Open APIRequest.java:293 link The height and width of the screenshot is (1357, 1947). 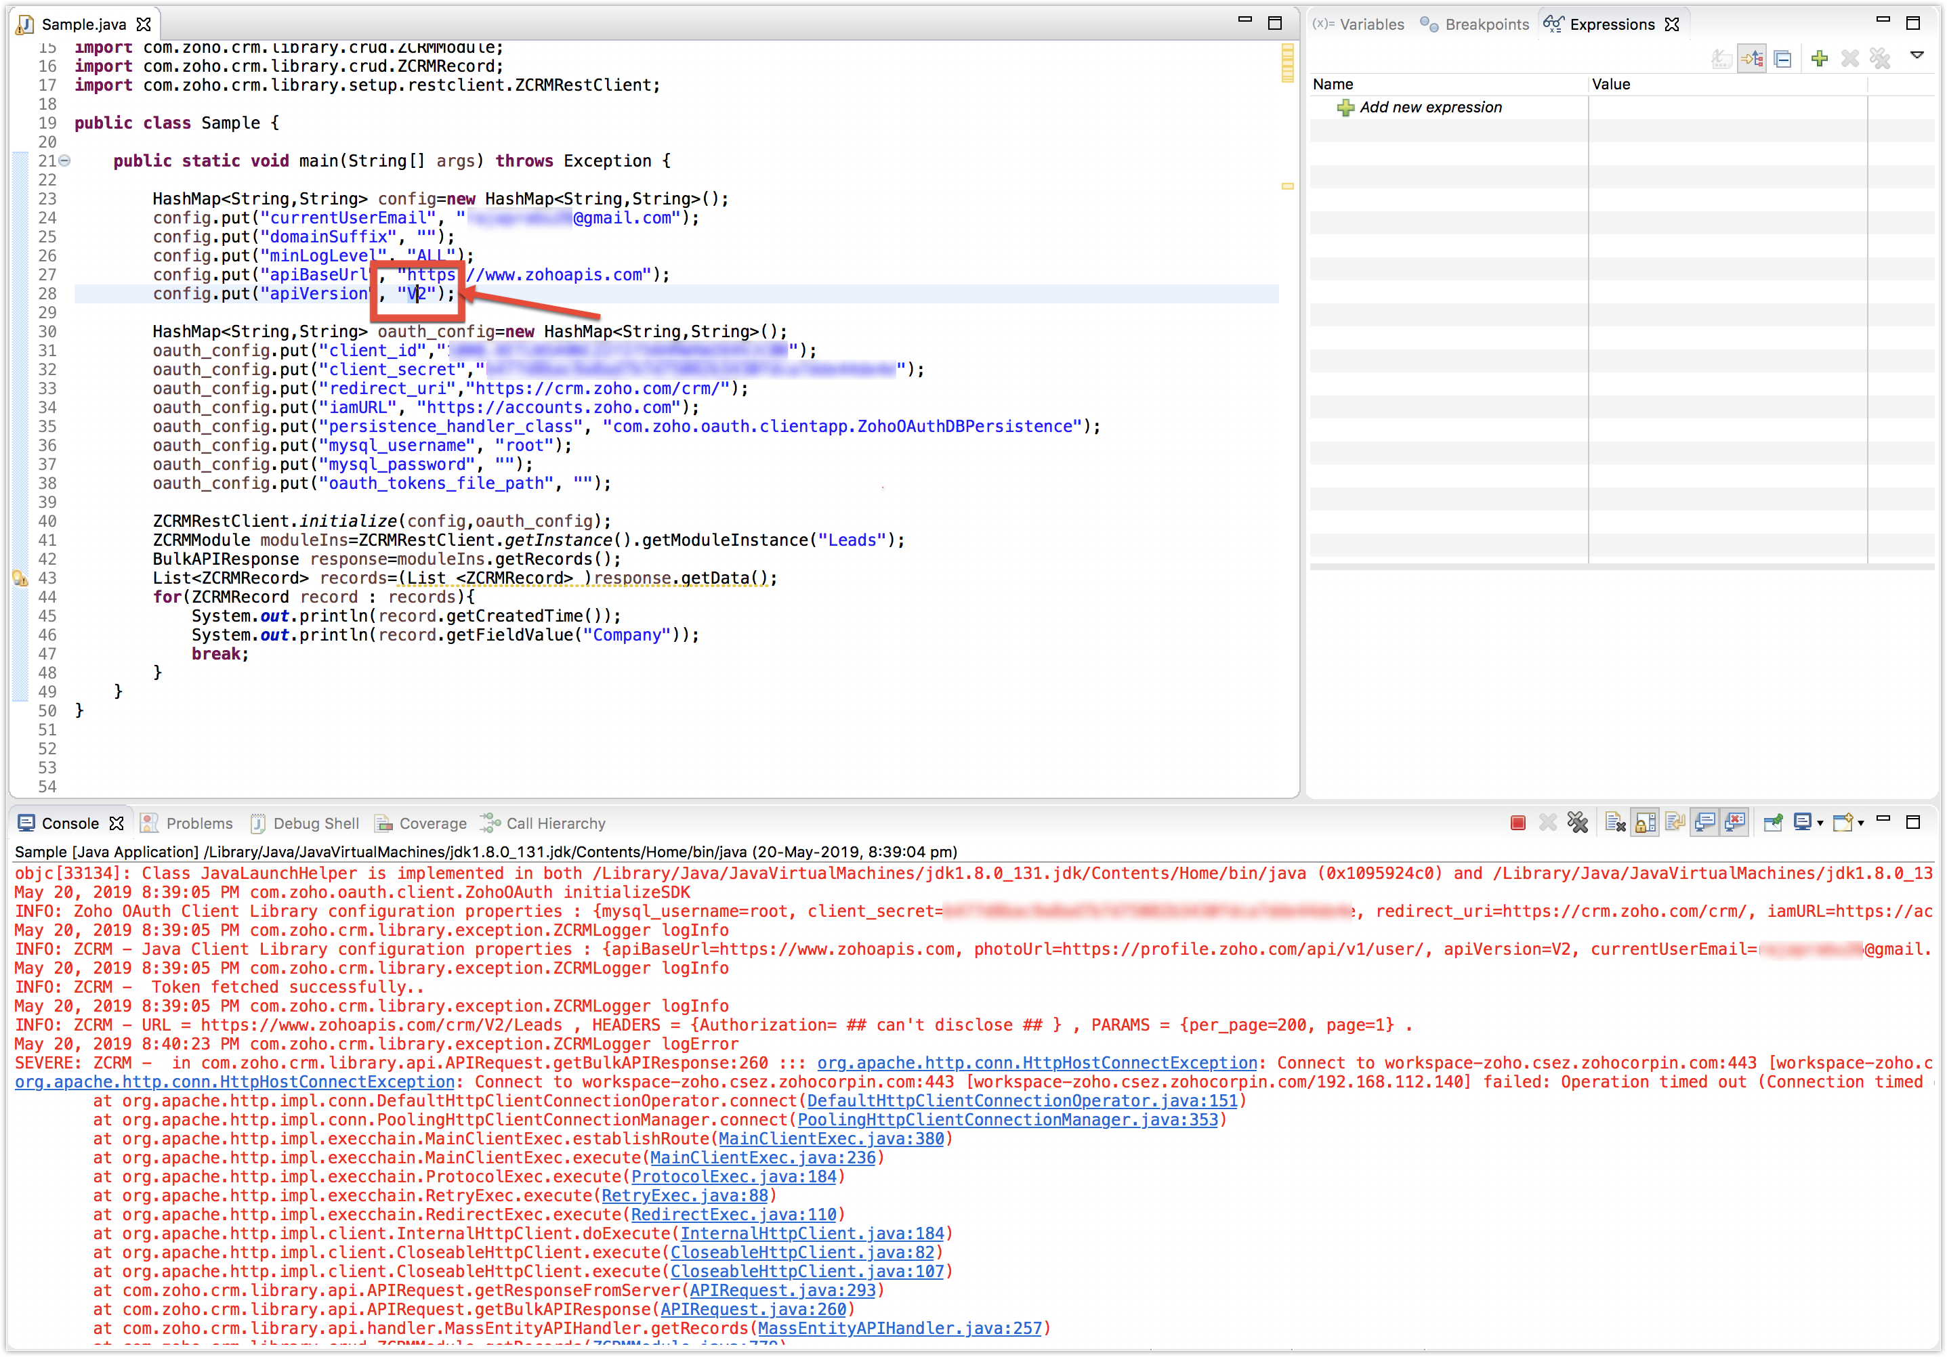point(782,1291)
